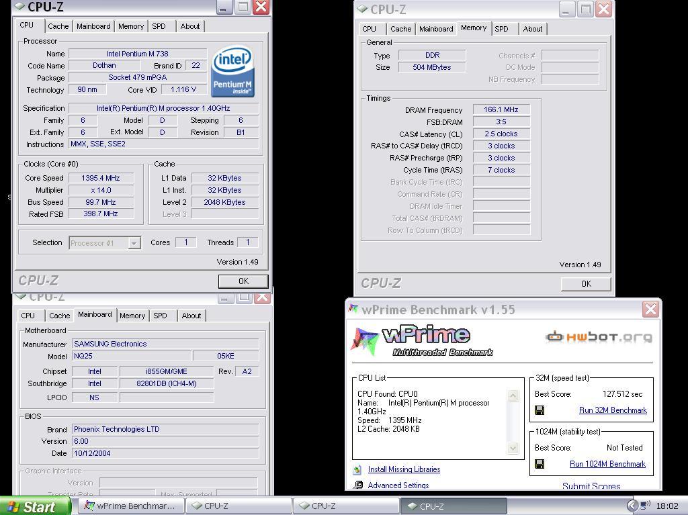
Task: Click the 32M Best Score 127.512 sec
Action: click(622, 394)
